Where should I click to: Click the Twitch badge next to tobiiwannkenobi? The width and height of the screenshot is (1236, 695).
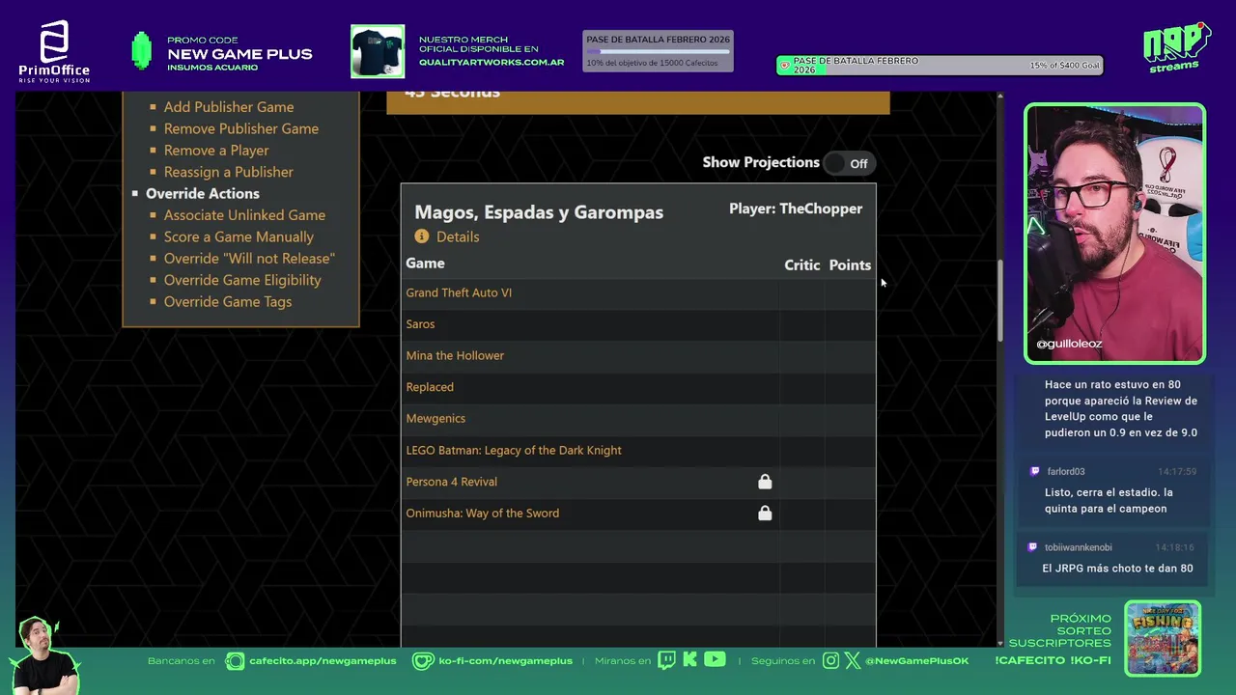point(1033,547)
